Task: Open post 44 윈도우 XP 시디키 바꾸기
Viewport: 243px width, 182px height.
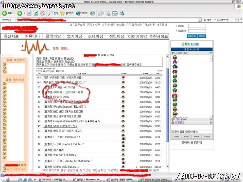Action: click(63, 131)
